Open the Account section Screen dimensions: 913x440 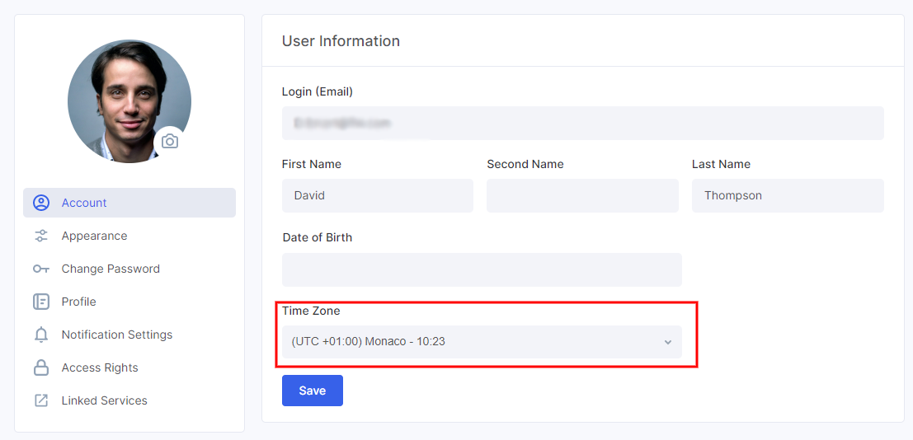coord(129,203)
